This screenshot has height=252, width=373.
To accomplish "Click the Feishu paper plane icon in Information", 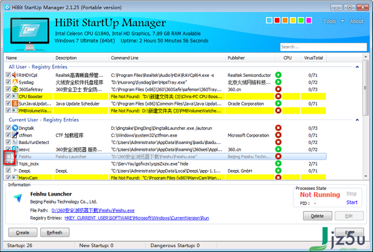I will 17,197.
